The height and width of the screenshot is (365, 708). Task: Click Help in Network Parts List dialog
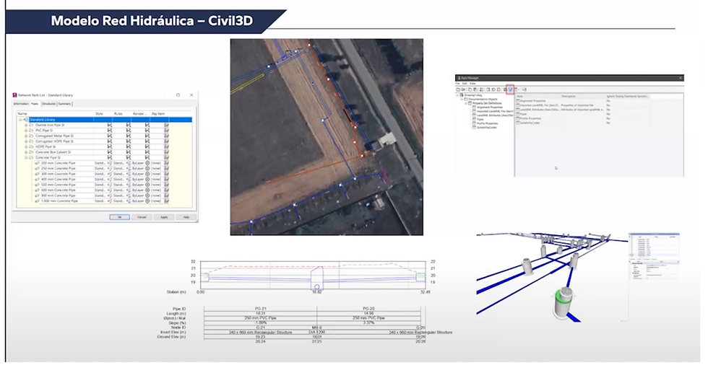coord(186,217)
